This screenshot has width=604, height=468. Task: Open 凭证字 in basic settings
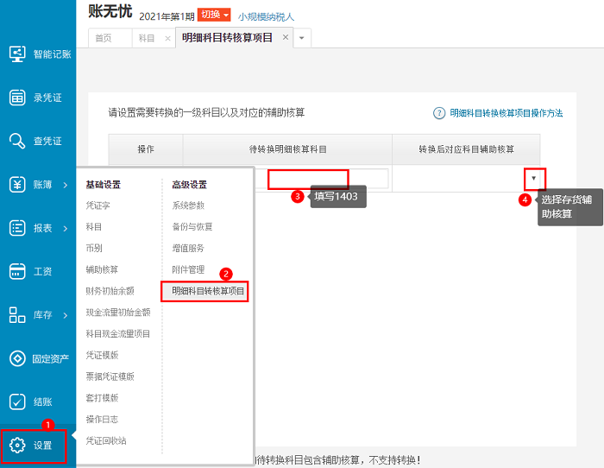(98, 206)
